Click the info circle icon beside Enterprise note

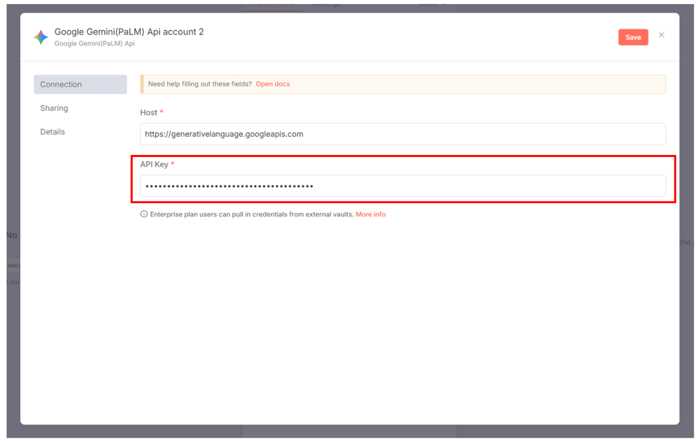tap(144, 214)
